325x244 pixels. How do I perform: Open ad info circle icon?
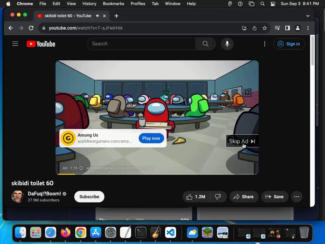point(81,168)
